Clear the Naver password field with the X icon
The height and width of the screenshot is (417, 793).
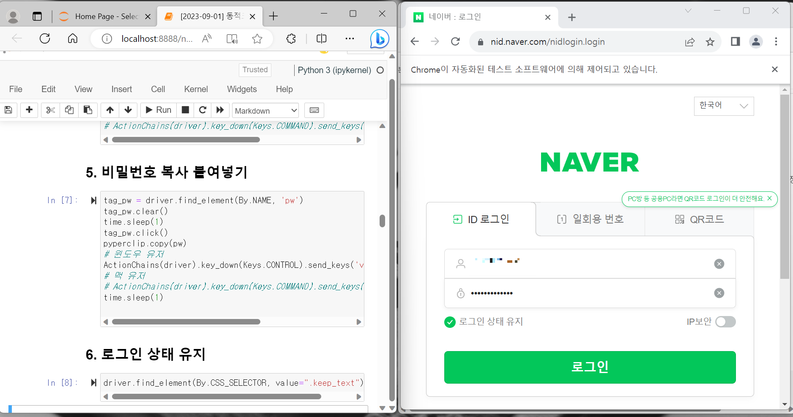click(719, 293)
